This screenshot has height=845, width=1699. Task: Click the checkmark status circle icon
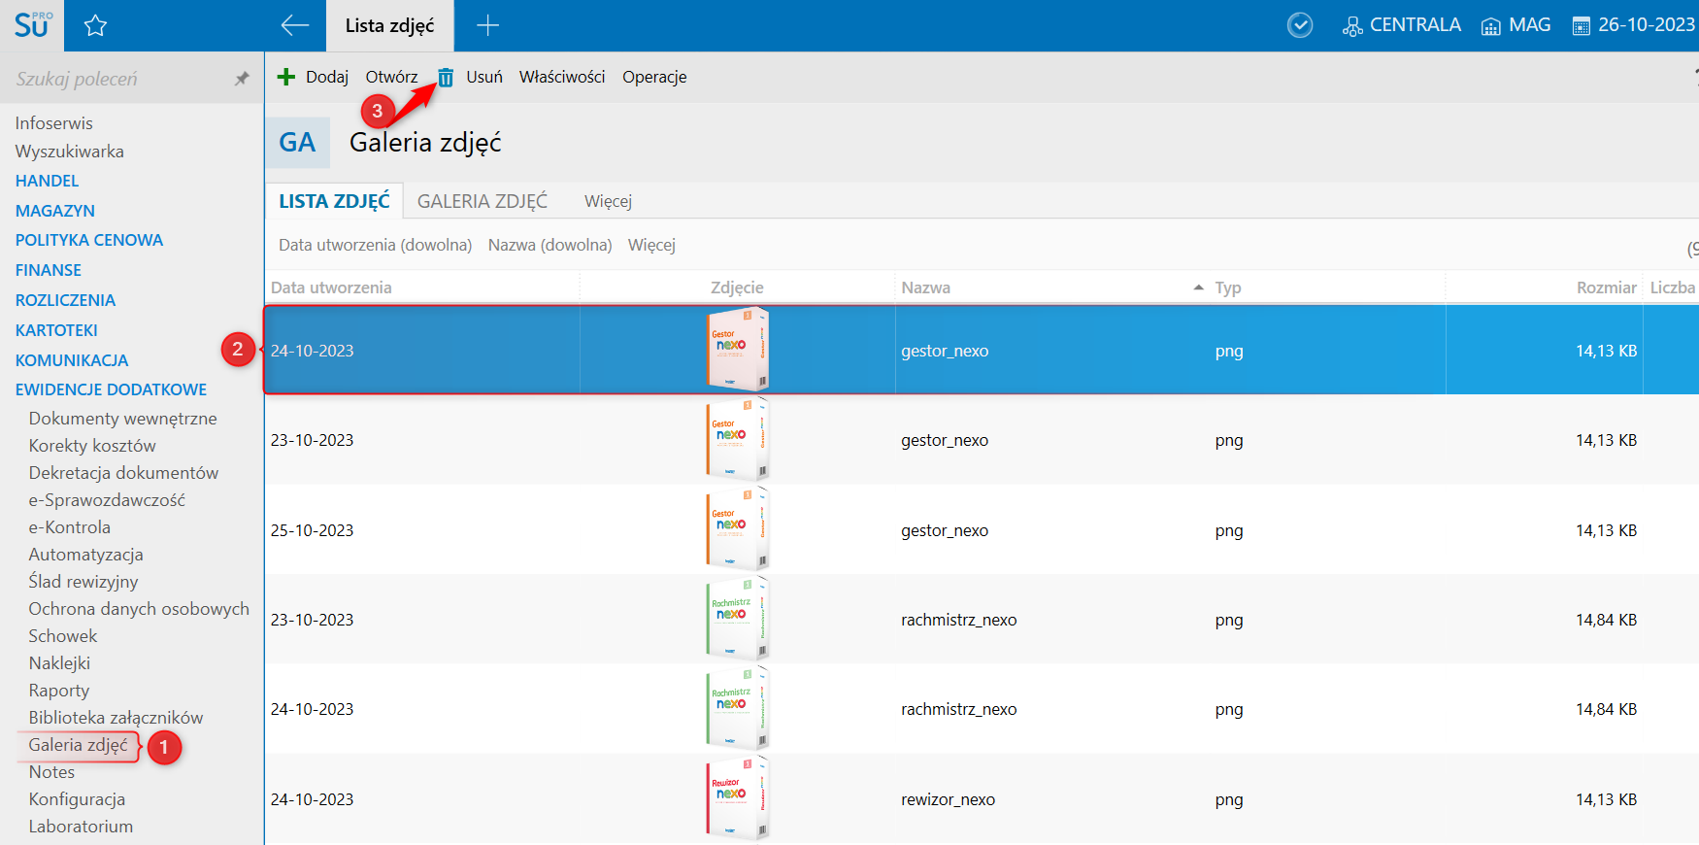point(1300,25)
